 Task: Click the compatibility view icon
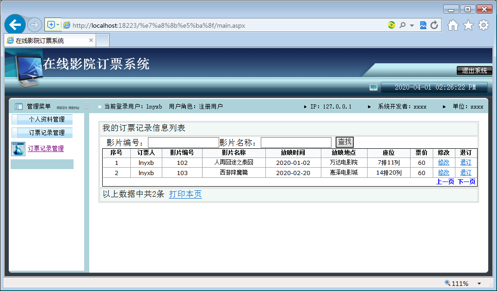click(423, 25)
